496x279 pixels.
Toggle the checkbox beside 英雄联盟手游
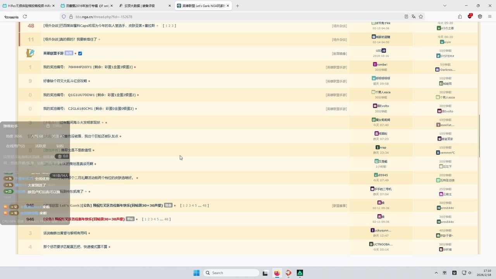(x=80, y=53)
